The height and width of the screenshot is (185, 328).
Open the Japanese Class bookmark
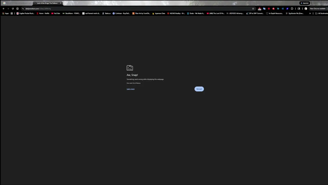point(159,13)
